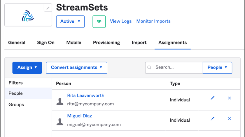
Task: Switch to the Import tab
Action: coord(139,42)
